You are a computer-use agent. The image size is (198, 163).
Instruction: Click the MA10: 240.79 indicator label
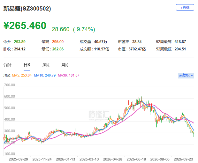(x=45, y=75)
